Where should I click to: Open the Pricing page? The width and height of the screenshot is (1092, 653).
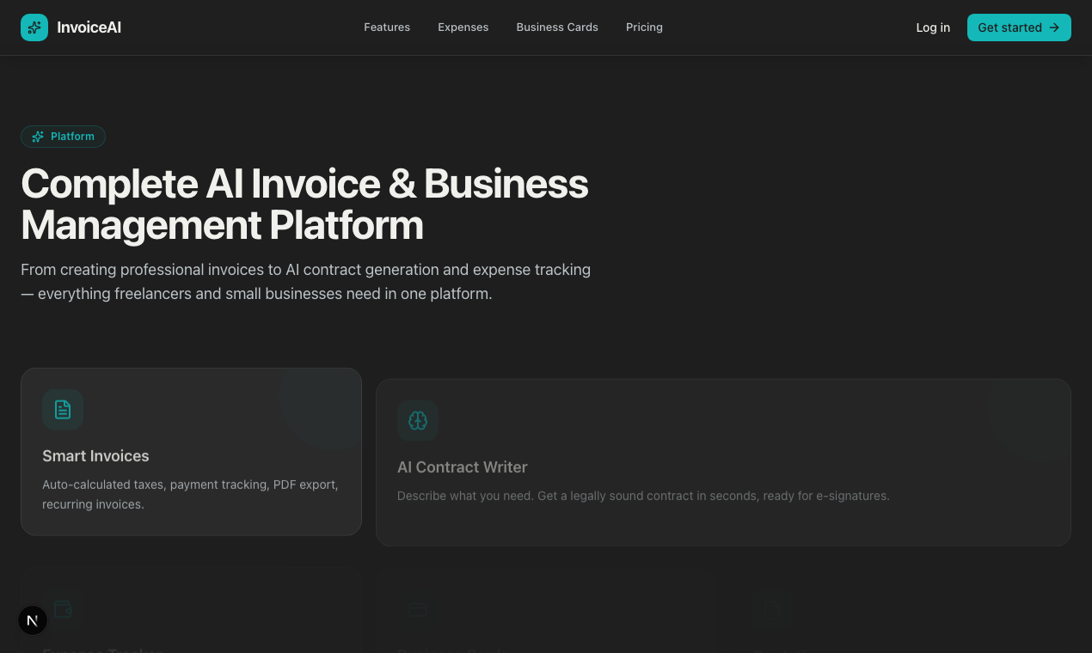pos(644,27)
